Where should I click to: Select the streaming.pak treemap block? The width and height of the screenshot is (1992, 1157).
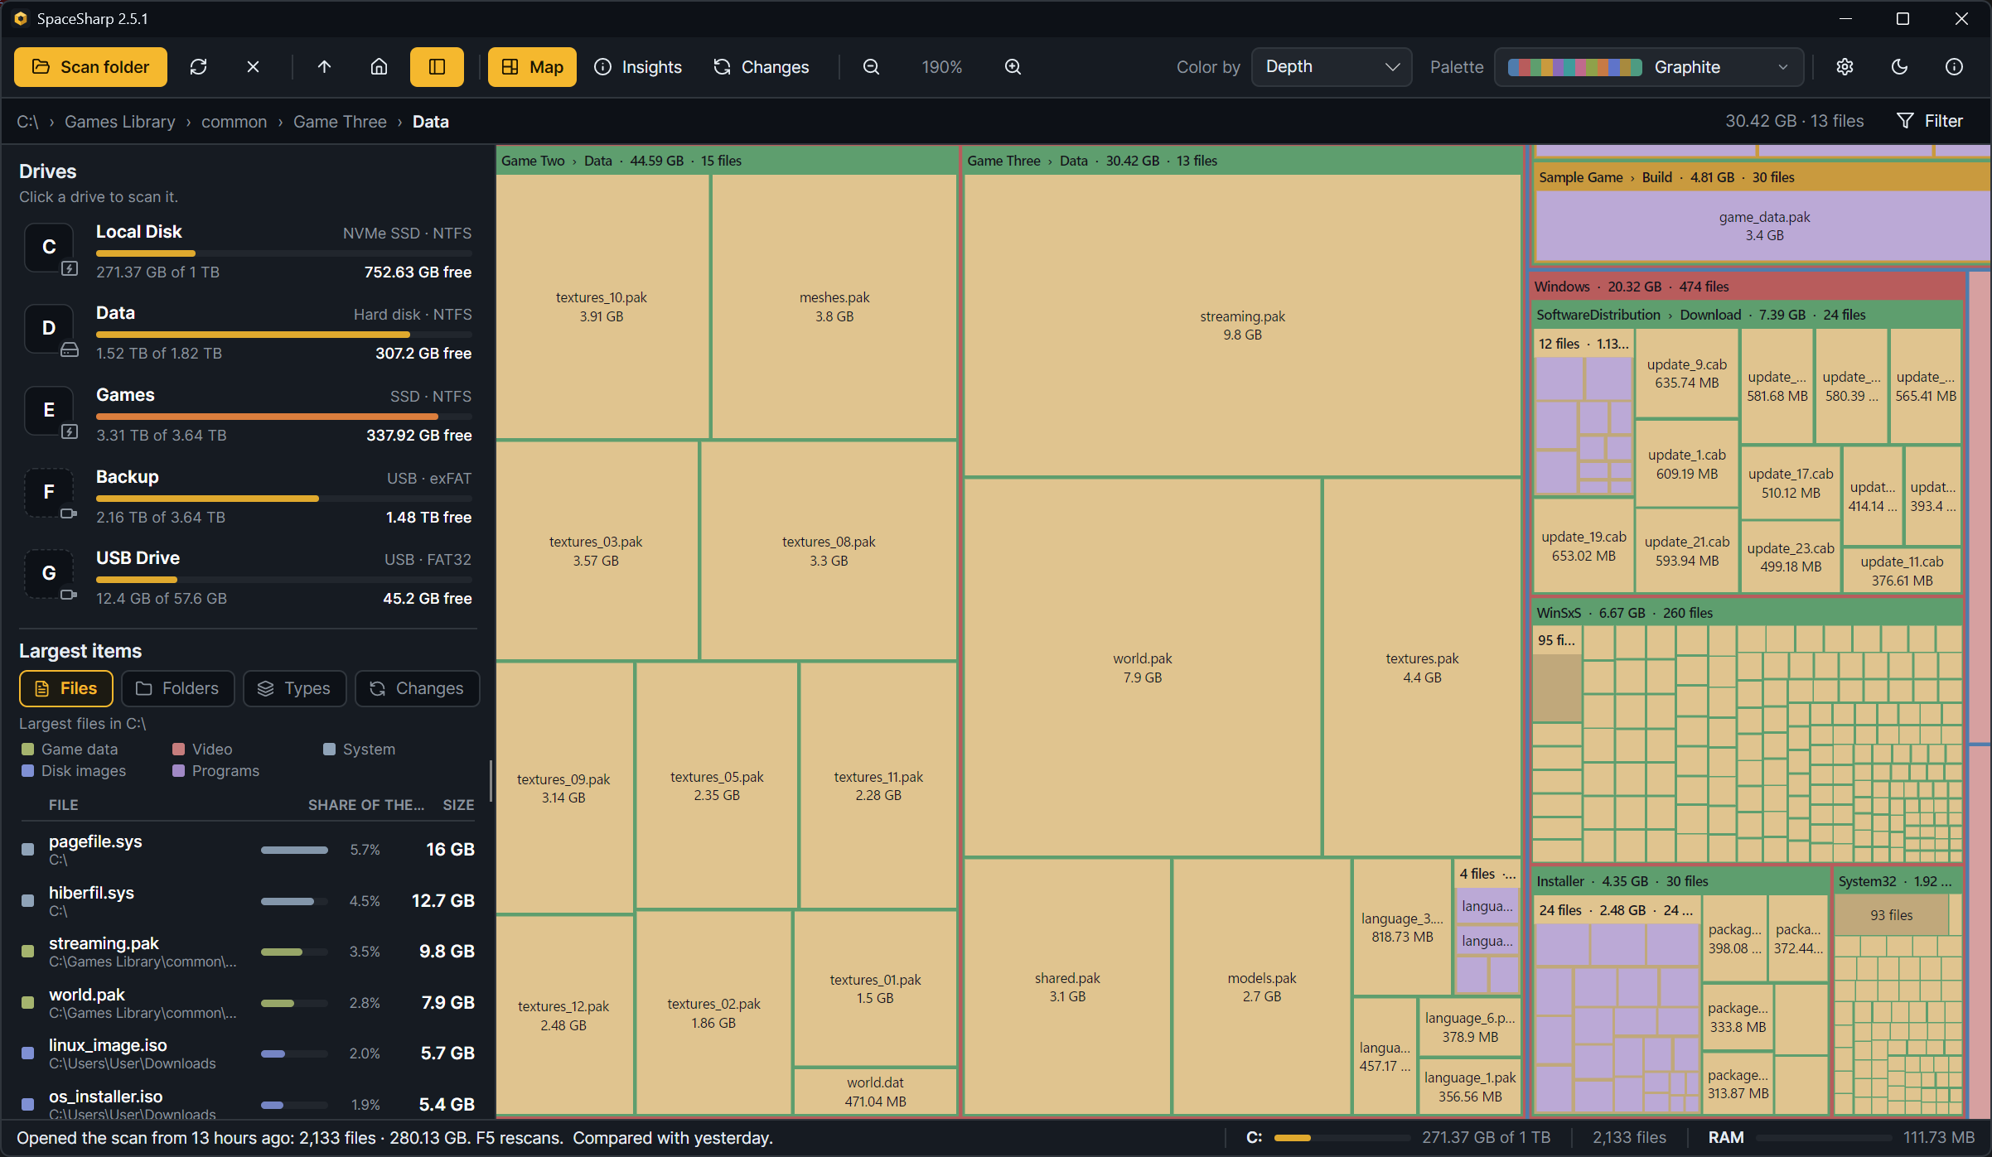[1242, 325]
